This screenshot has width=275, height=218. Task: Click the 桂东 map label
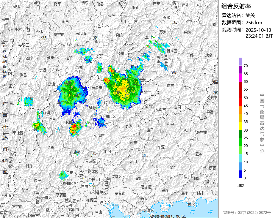[x=121, y=53]
